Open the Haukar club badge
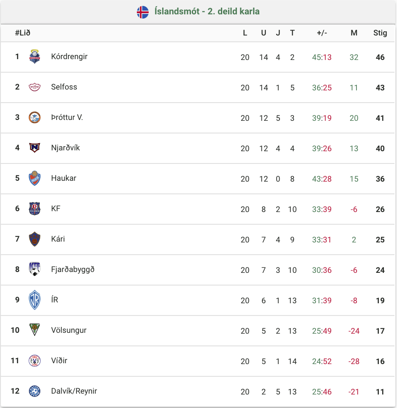Viewport: 397px width, 408px height. point(35,178)
